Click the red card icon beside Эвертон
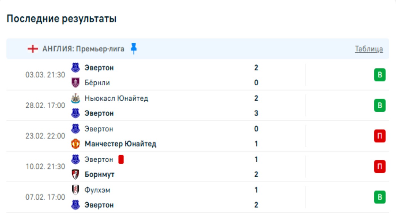 point(121,159)
